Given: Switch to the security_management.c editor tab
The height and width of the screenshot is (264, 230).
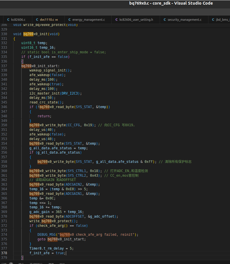Looking at the screenshot, I should tap(184, 20).
